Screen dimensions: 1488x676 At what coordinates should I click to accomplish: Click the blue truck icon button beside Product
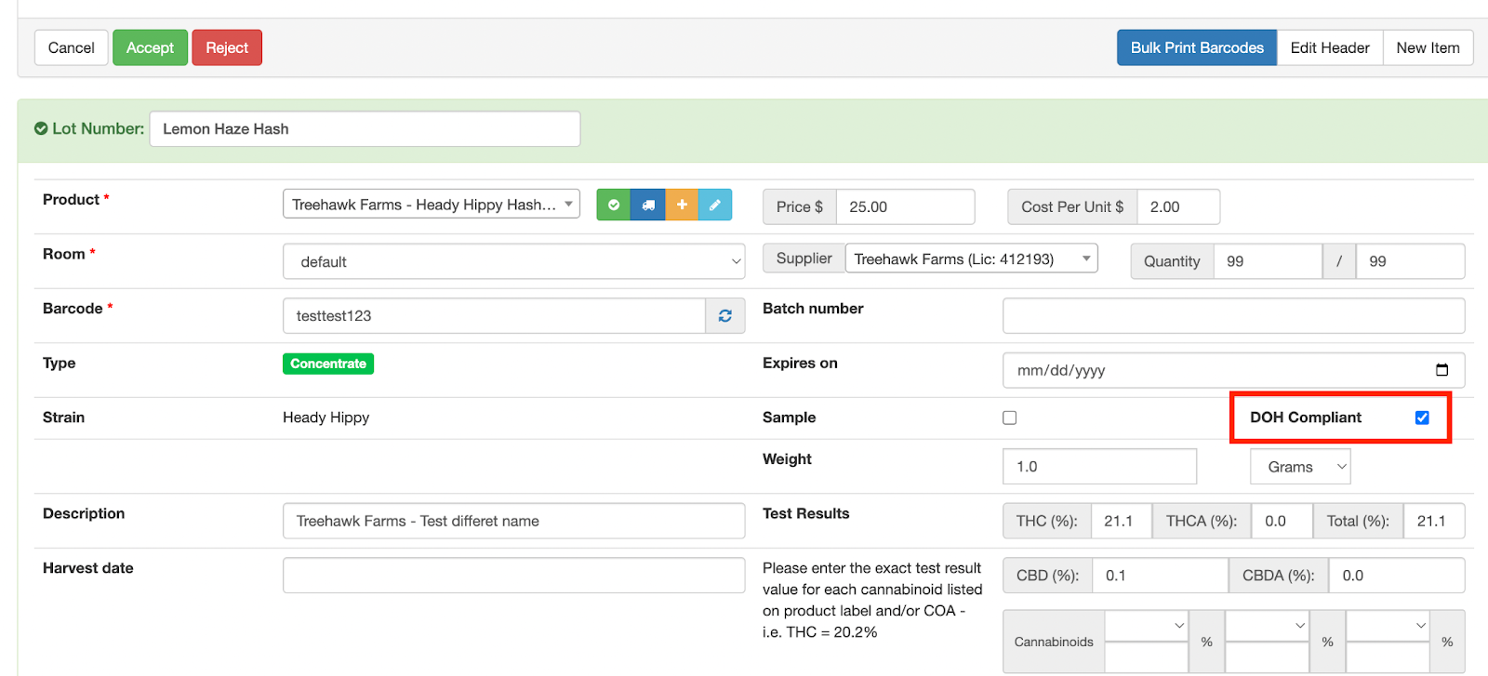[x=648, y=205]
